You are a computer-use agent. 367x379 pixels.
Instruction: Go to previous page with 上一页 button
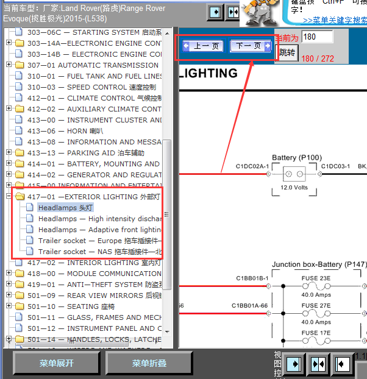click(x=204, y=46)
